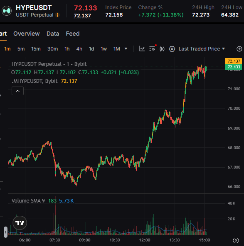
Task: Select the 5m timeframe
Action: (x=21, y=49)
